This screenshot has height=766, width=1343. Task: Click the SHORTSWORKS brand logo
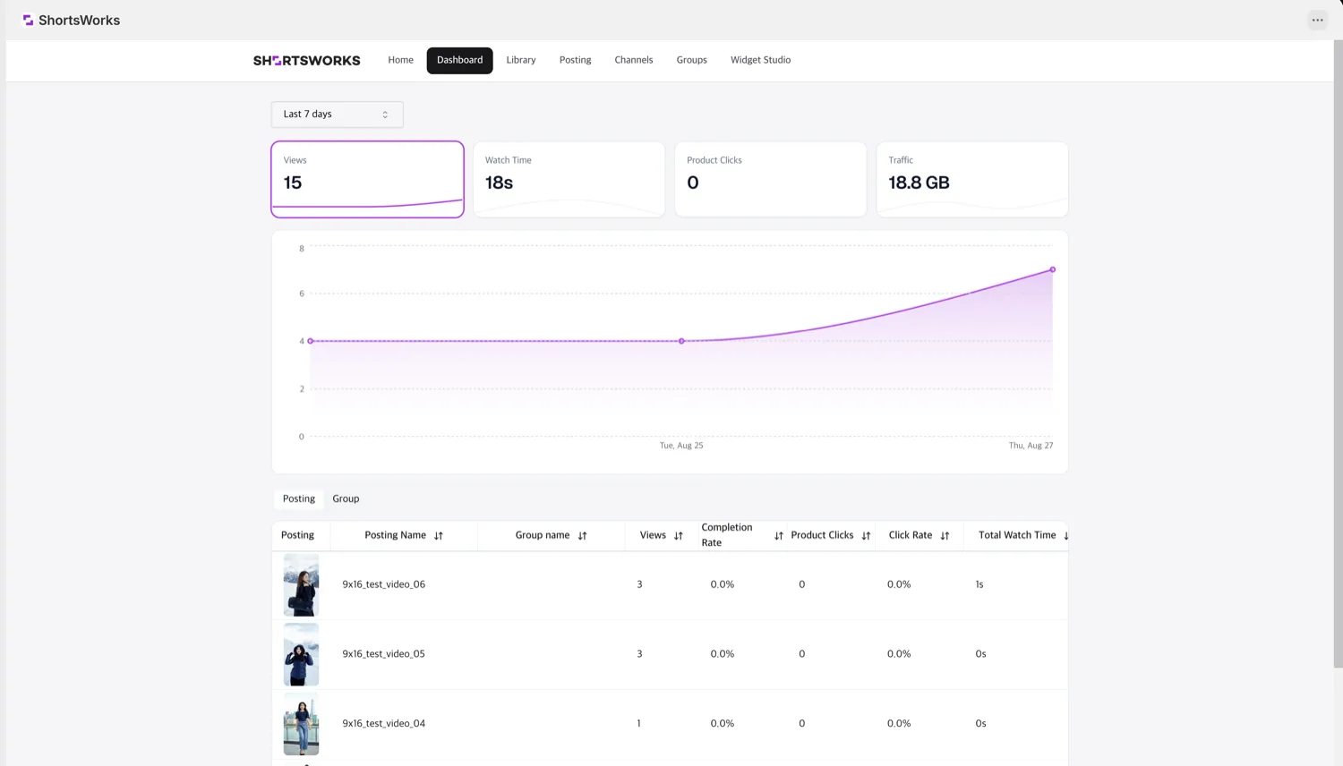306,61
